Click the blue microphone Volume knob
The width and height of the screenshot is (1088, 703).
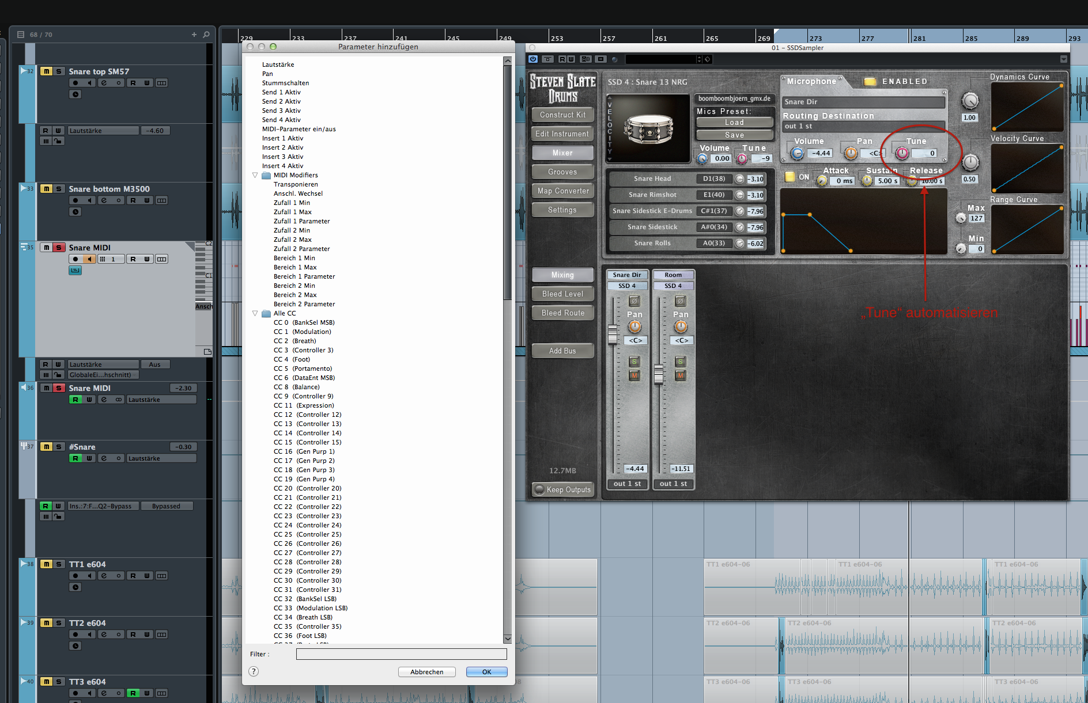click(797, 153)
